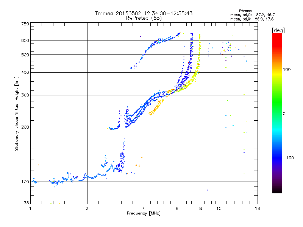The height and width of the screenshot is (227, 303).
Task: Select the RwPretec (8p) subtitle
Action: (x=144, y=18)
